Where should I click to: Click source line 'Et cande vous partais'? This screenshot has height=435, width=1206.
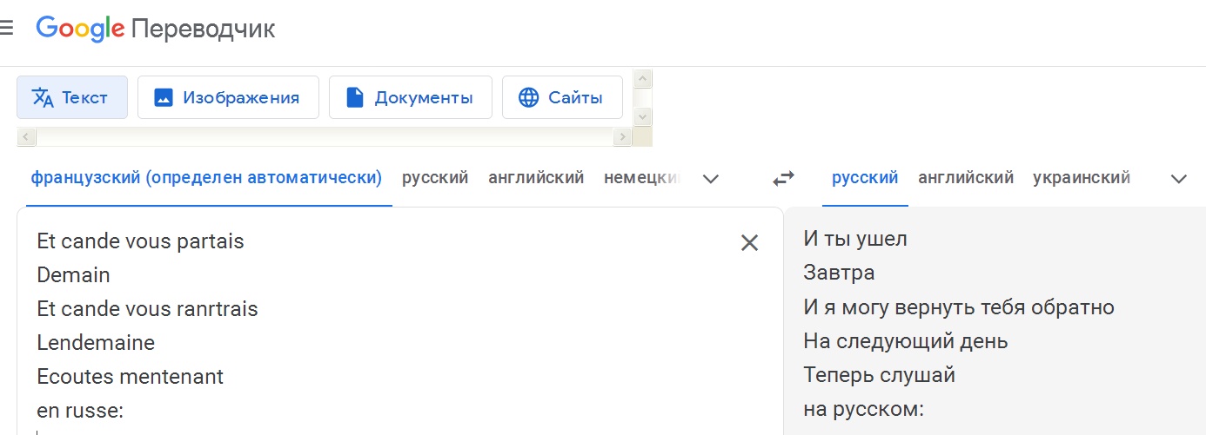coord(141,241)
